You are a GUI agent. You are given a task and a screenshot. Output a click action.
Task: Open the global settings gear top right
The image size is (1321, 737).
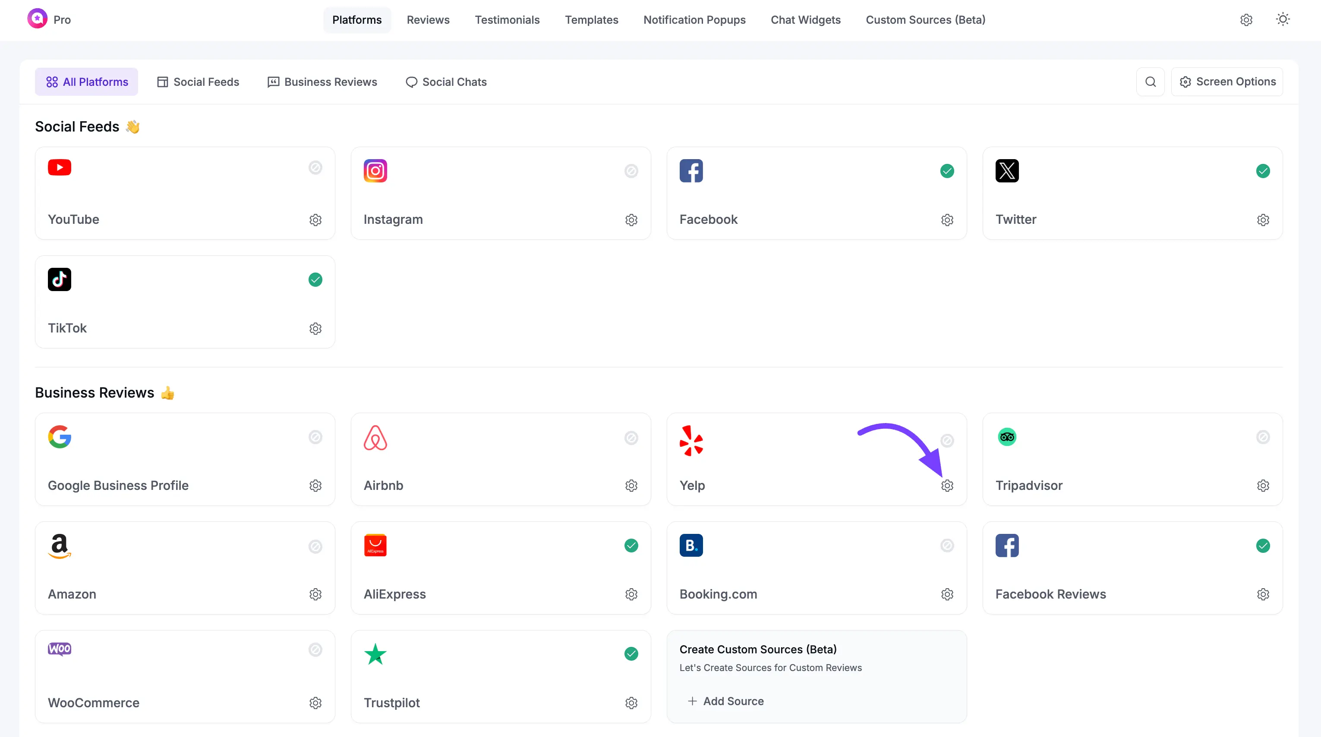[1247, 19]
